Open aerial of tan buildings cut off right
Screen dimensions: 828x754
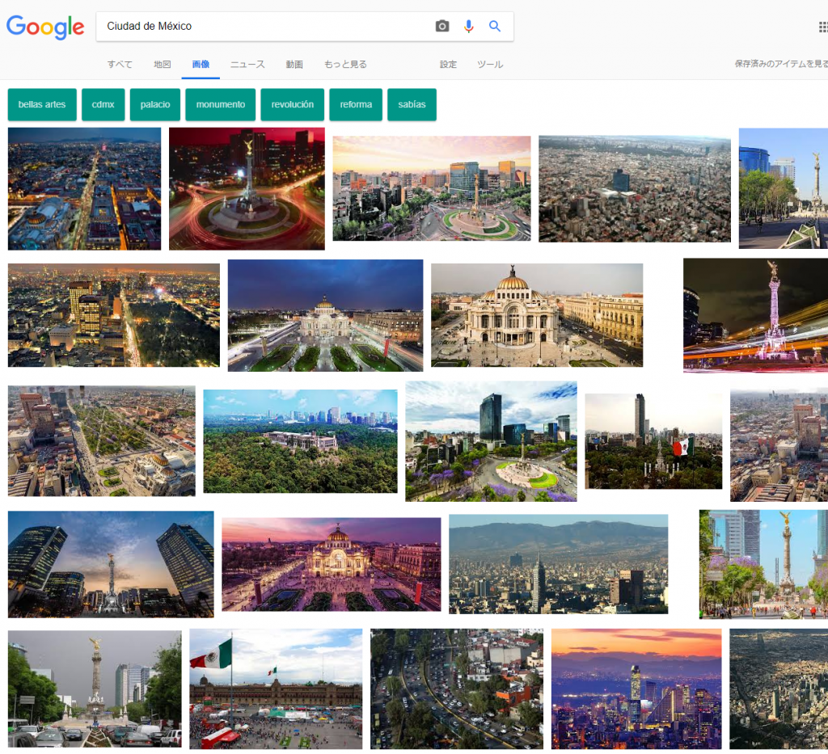click(x=779, y=445)
